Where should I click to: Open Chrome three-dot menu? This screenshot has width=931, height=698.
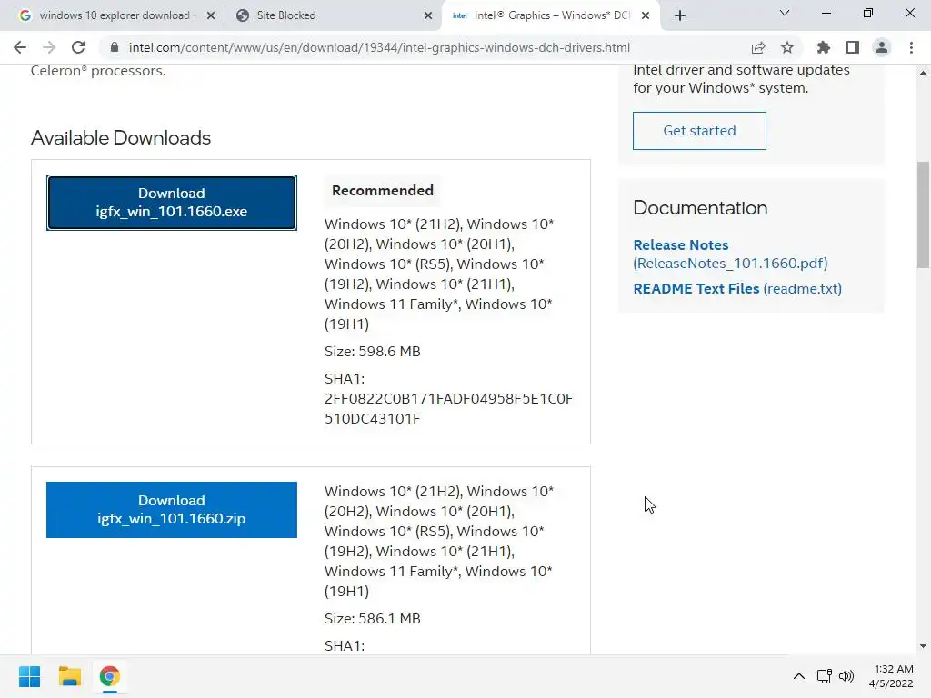tap(911, 47)
